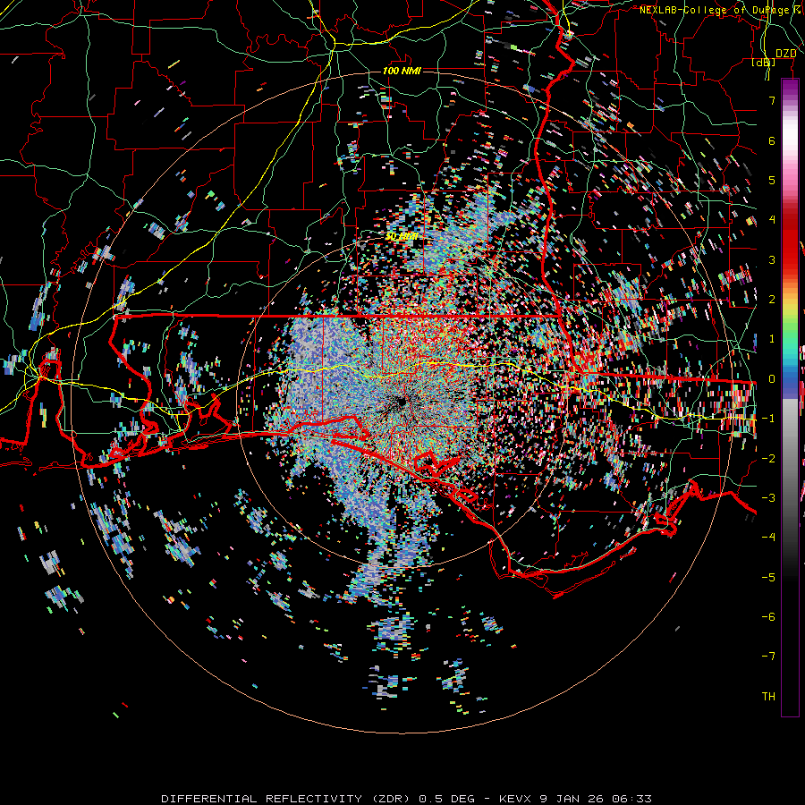The width and height of the screenshot is (805, 805).
Task: Click the 7 value on the scale
Action: pyautogui.click(x=772, y=100)
